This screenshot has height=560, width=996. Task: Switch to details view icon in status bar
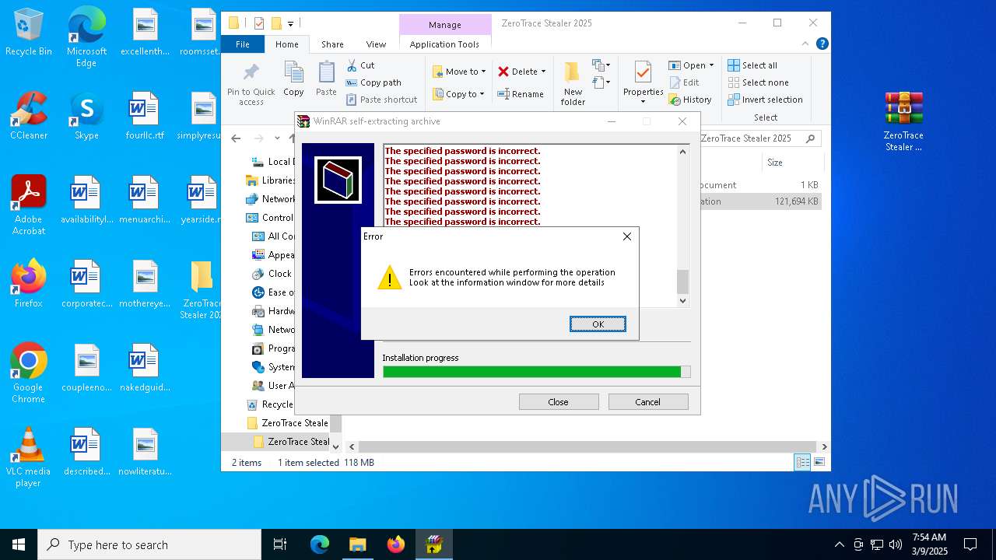tap(802, 463)
